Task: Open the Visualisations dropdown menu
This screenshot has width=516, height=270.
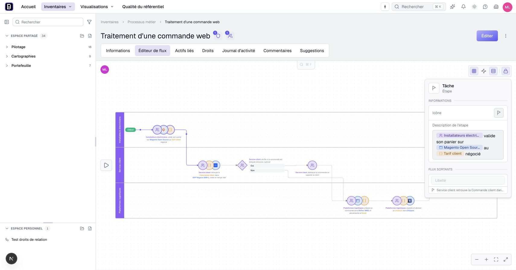Action: click(97, 7)
